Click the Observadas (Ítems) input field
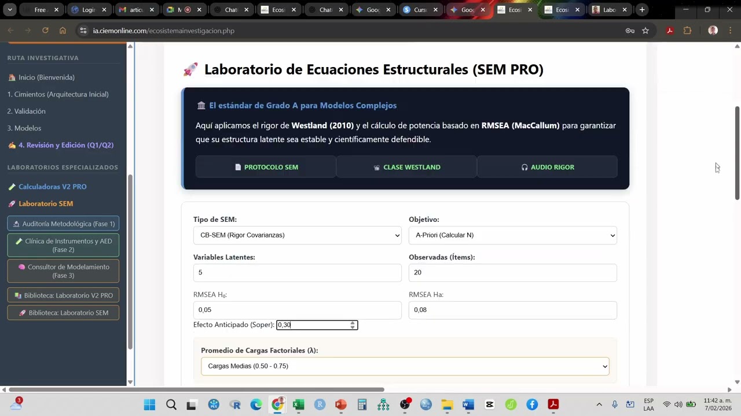Screen dimensions: 741x416 pyautogui.click(x=512, y=273)
